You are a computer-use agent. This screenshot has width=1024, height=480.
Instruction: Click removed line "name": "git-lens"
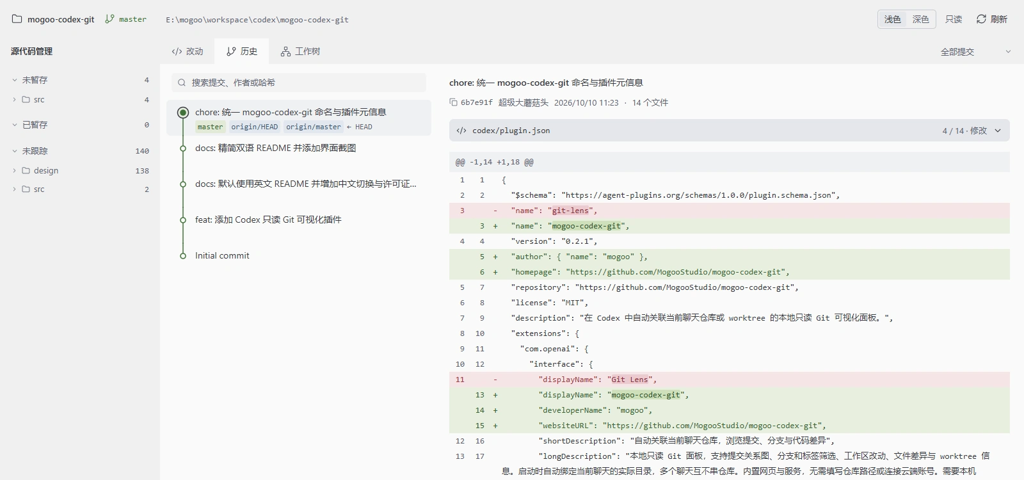coord(730,211)
